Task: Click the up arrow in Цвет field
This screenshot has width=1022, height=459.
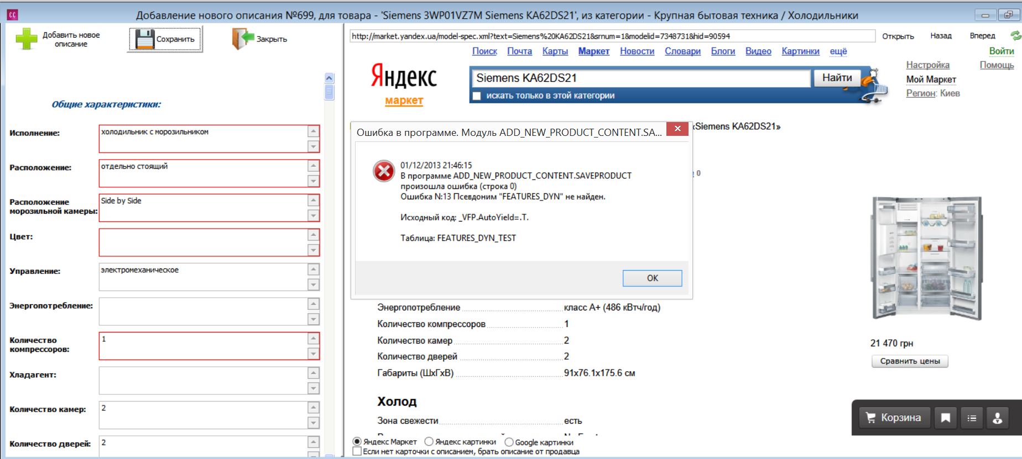Action: pyautogui.click(x=314, y=235)
